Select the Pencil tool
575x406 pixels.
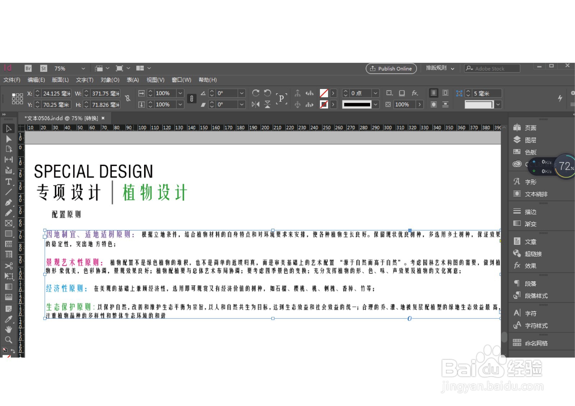pos(9,213)
